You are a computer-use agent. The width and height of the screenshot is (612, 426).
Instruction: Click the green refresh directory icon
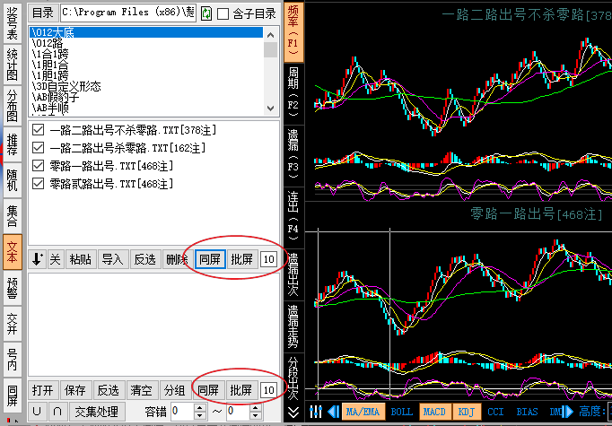(206, 13)
